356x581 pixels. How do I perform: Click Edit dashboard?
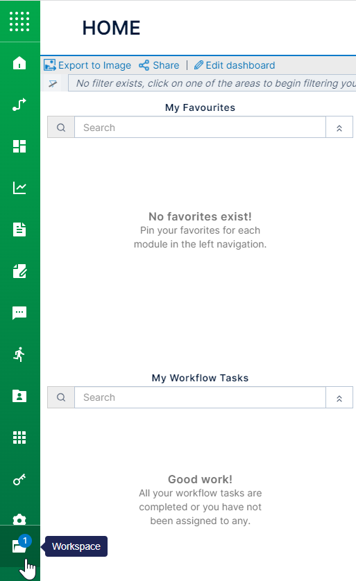click(235, 65)
